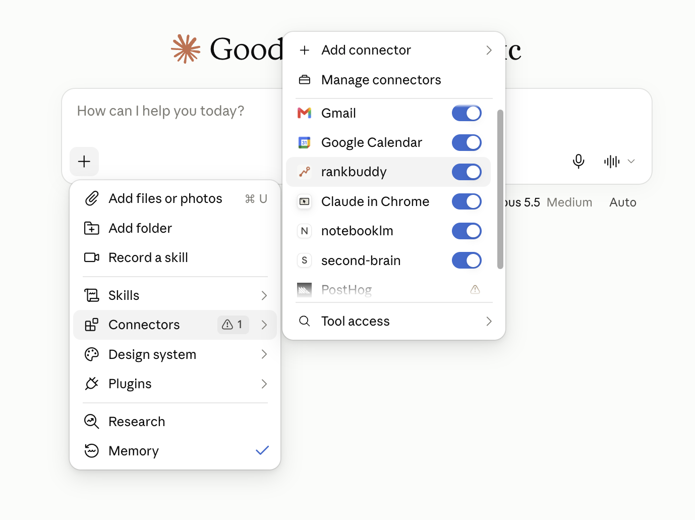Screen dimensions: 695x520
Task: Click the Connectors blocks icon
Action: tap(92, 325)
